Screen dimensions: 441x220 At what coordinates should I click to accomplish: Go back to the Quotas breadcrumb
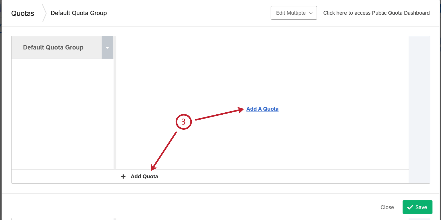23,13
